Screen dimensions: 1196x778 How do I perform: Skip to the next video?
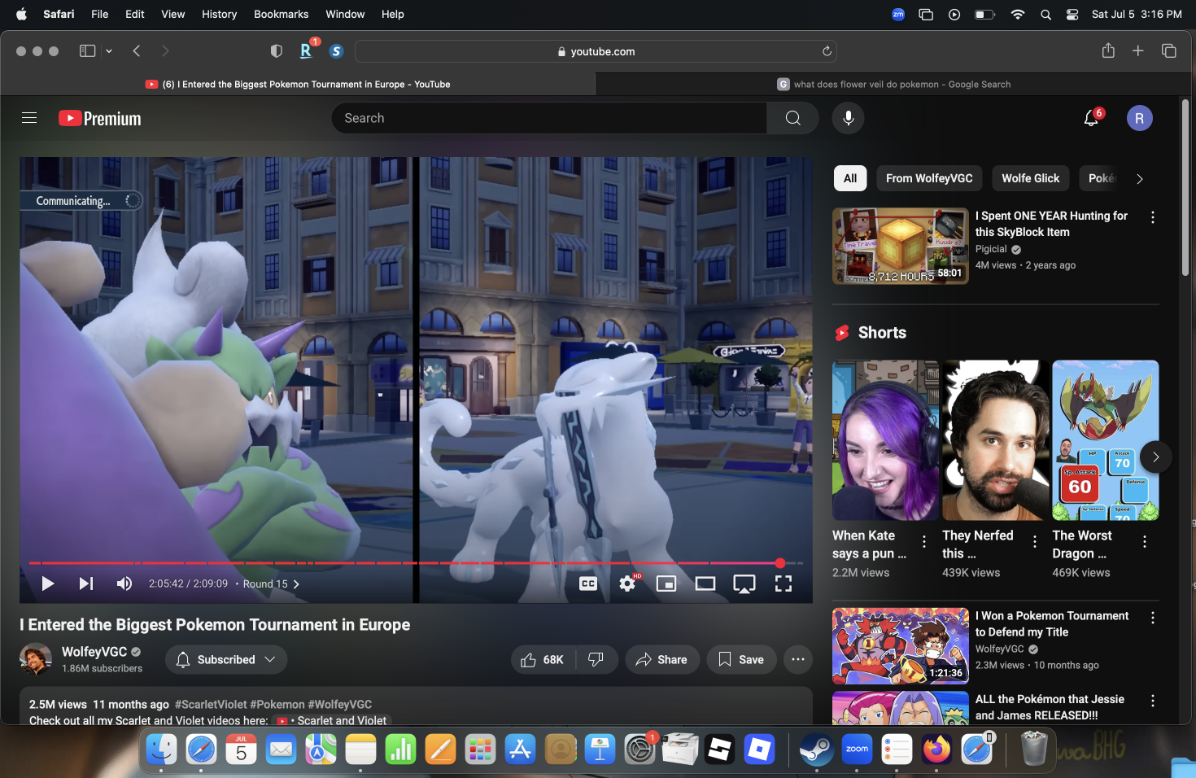pyautogui.click(x=86, y=583)
